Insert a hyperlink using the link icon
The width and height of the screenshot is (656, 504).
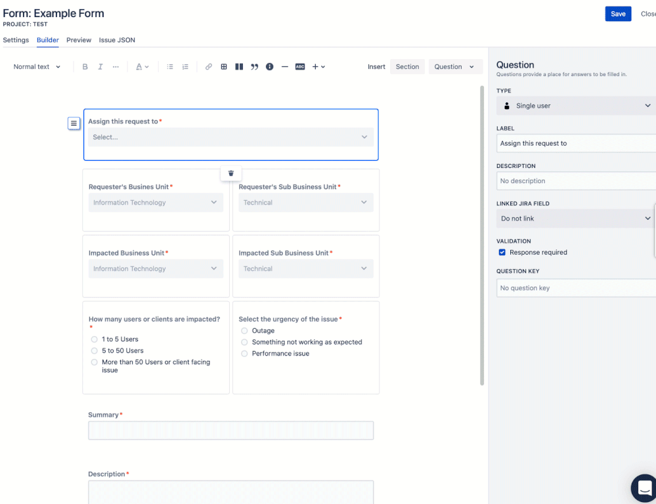coord(208,66)
